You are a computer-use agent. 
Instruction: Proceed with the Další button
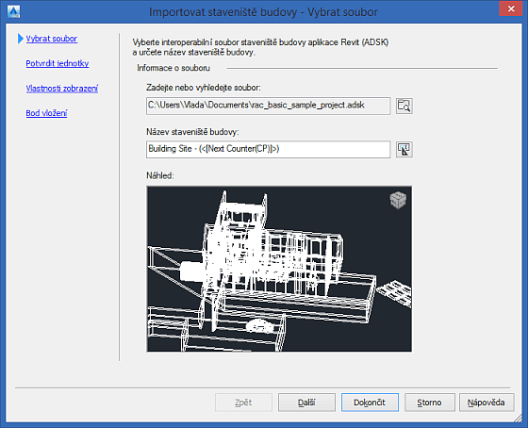pyautogui.click(x=306, y=403)
